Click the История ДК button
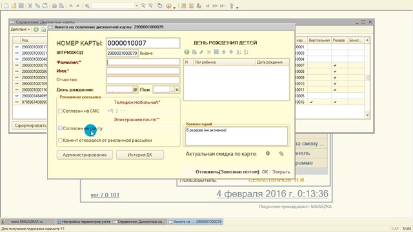413x232 pixels. [x=140, y=155]
